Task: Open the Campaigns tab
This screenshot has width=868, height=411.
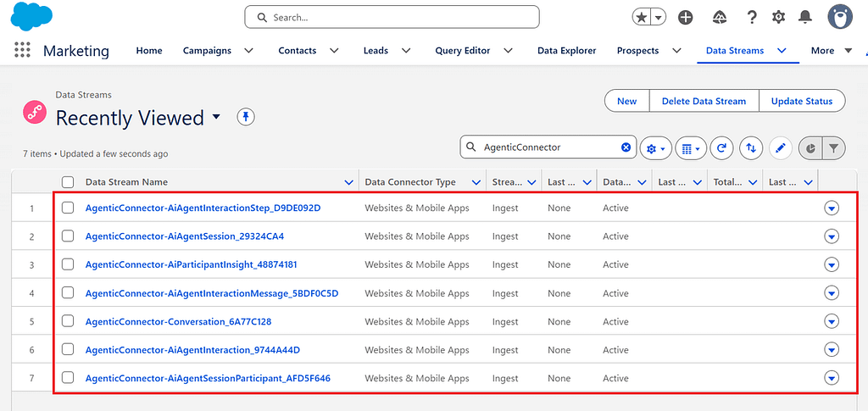Action: coord(207,50)
